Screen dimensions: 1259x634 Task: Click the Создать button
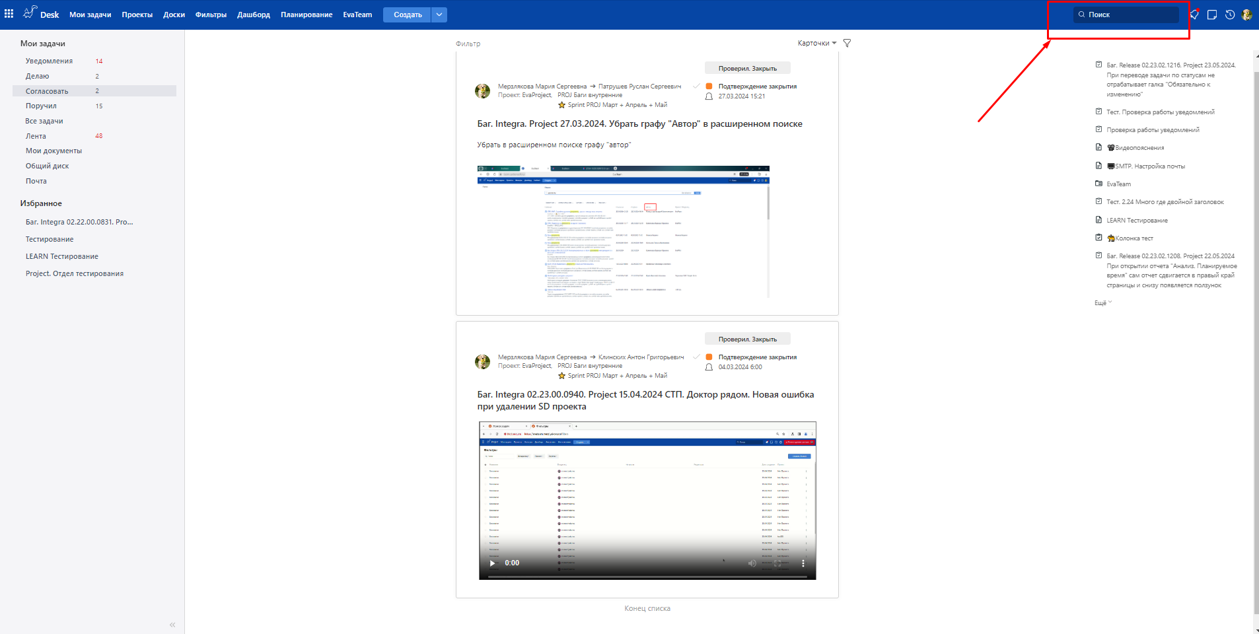(x=408, y=15)
